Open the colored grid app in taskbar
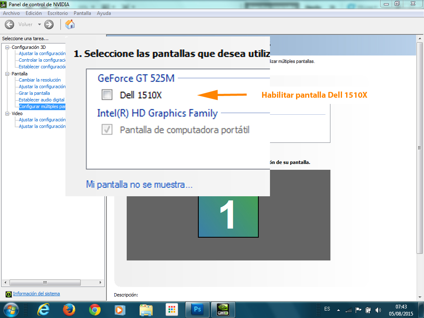 172,310
